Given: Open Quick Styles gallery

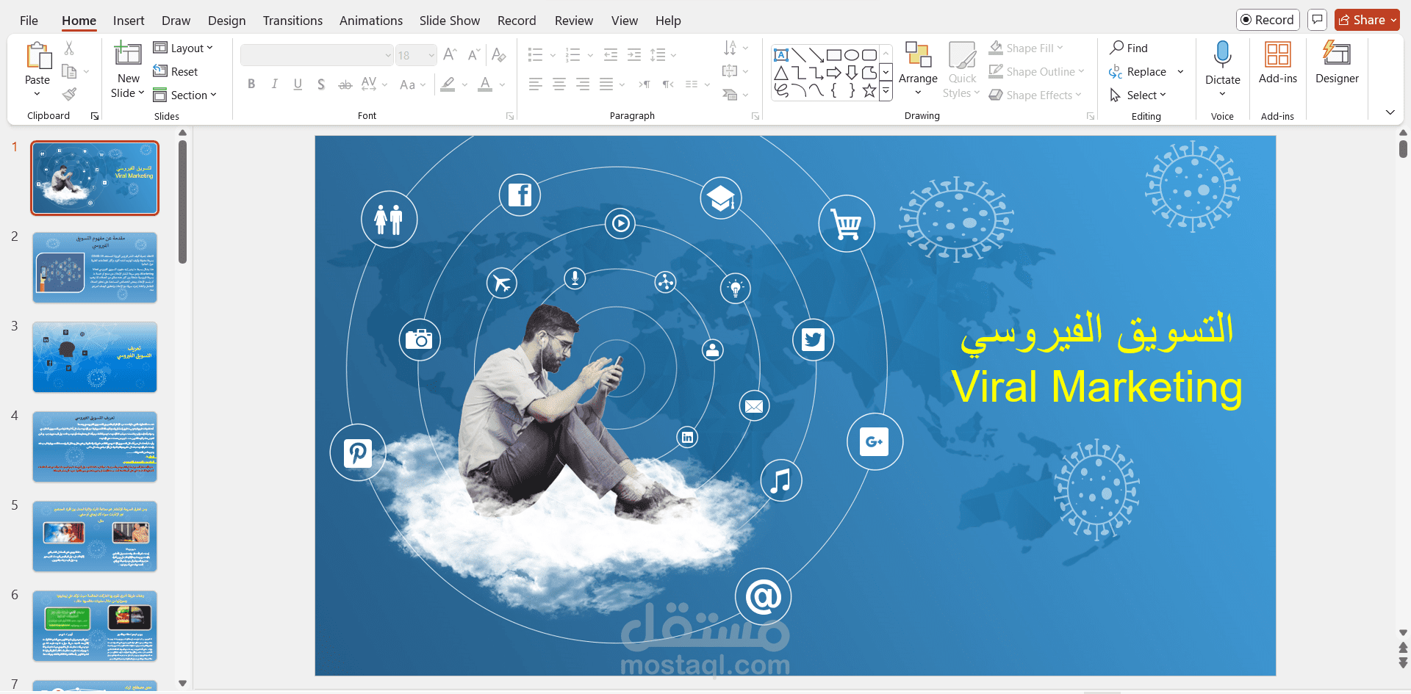Looking at the screenshot, I should coord(962,70).
